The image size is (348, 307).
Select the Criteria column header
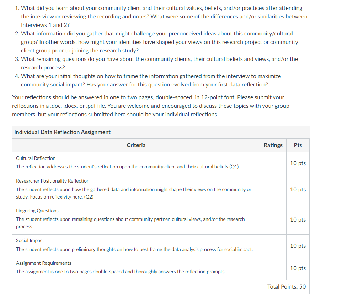tap(136, 145)
